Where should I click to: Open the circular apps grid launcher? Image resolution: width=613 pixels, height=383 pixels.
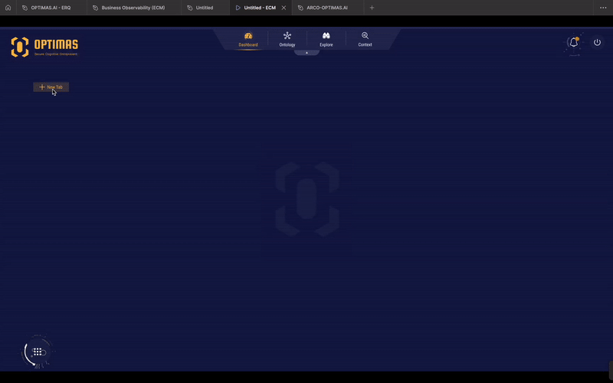click(x=38, y=352)
